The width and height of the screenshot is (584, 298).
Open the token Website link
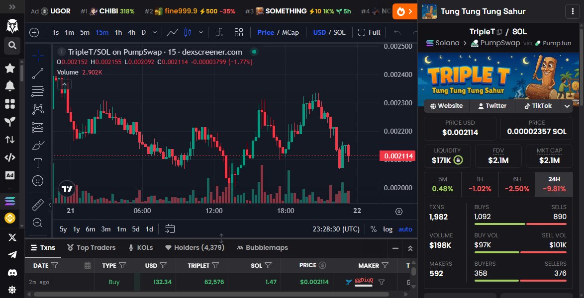(446, 106)
